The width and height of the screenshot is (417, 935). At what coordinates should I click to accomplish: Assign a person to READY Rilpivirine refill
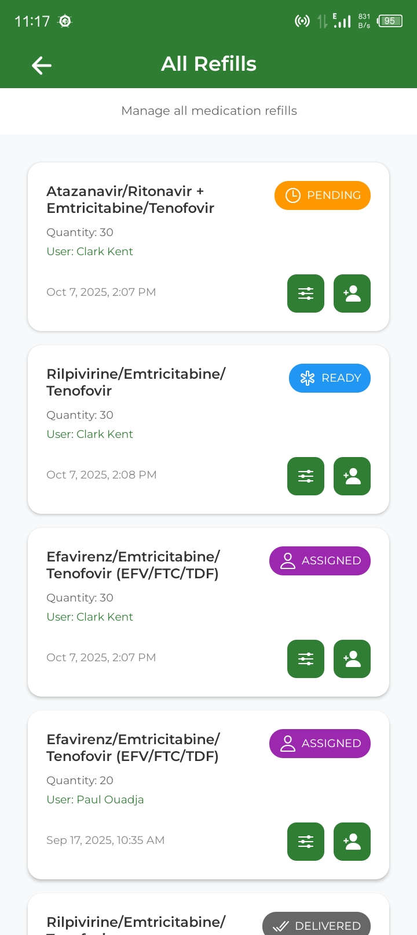click(x=352, y=476)
